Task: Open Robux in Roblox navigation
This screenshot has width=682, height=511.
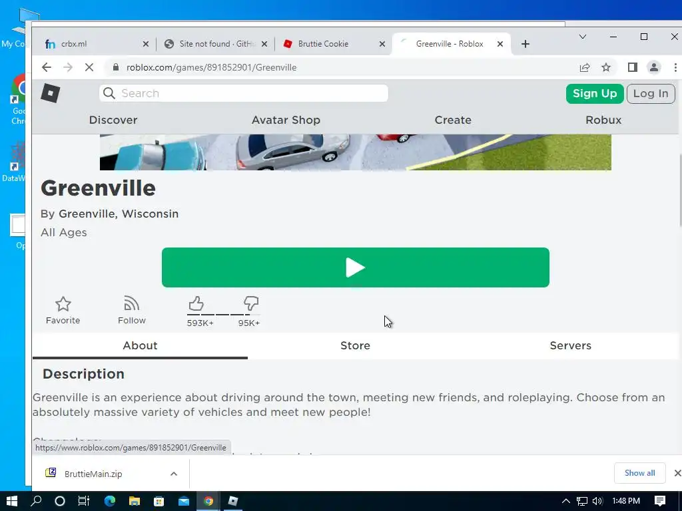Action: tap(603, 120)
